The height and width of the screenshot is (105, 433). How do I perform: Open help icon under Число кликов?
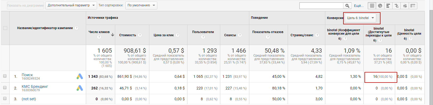pyautogui.click(x=99, y=37)
